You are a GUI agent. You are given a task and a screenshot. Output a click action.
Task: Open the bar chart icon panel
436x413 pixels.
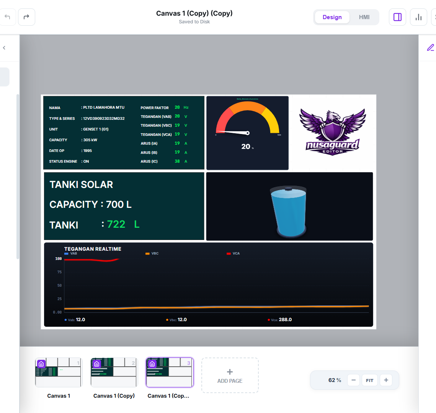pos(418,17)
